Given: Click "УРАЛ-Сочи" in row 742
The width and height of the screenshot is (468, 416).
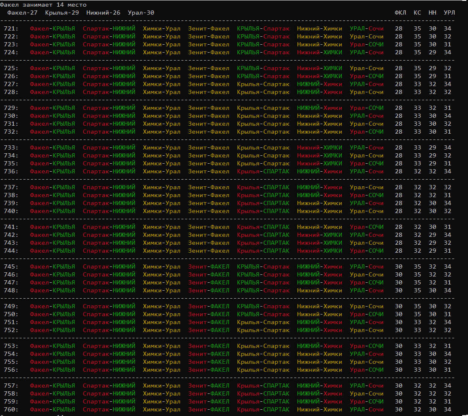Looking at the screenshot, I should coord(366,235).
